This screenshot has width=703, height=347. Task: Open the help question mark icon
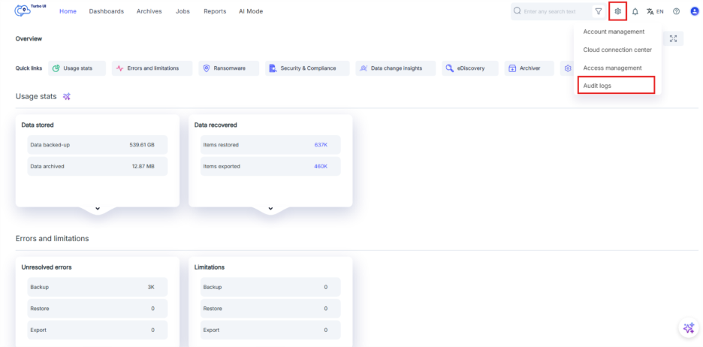tap(676, 11)
